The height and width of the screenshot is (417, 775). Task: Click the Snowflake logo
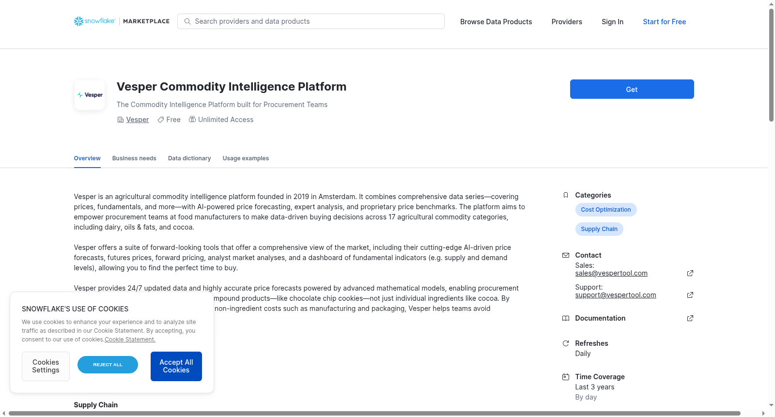tap(94, 21)
